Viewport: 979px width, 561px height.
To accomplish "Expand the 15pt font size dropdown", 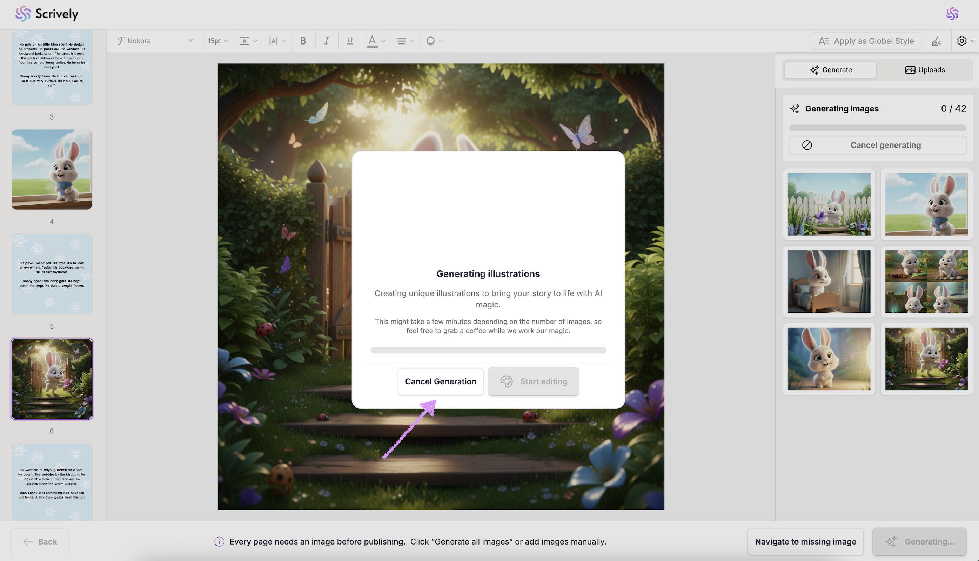I will click(x=218, y=41).
